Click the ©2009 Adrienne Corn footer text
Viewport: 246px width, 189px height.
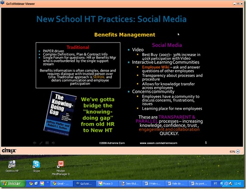(x=112, y=143)
